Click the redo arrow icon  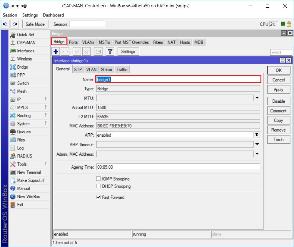pos(15,24)
